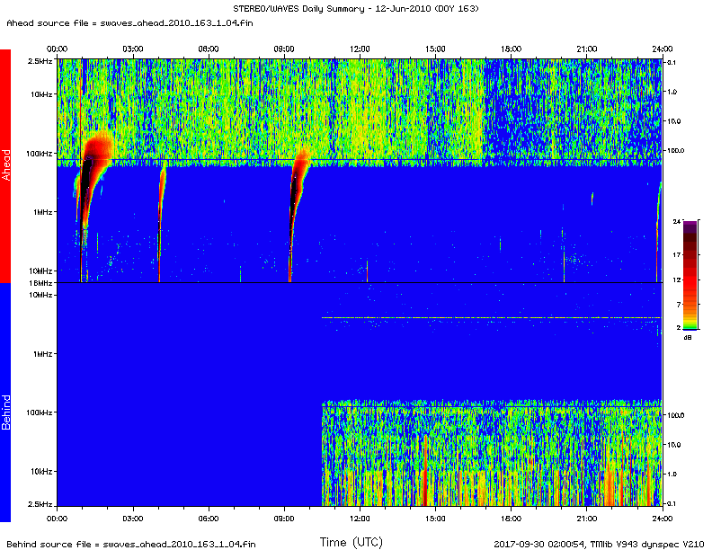
Task: Click the blue Behind spacecraft side bar
Action: coord(5,402)
